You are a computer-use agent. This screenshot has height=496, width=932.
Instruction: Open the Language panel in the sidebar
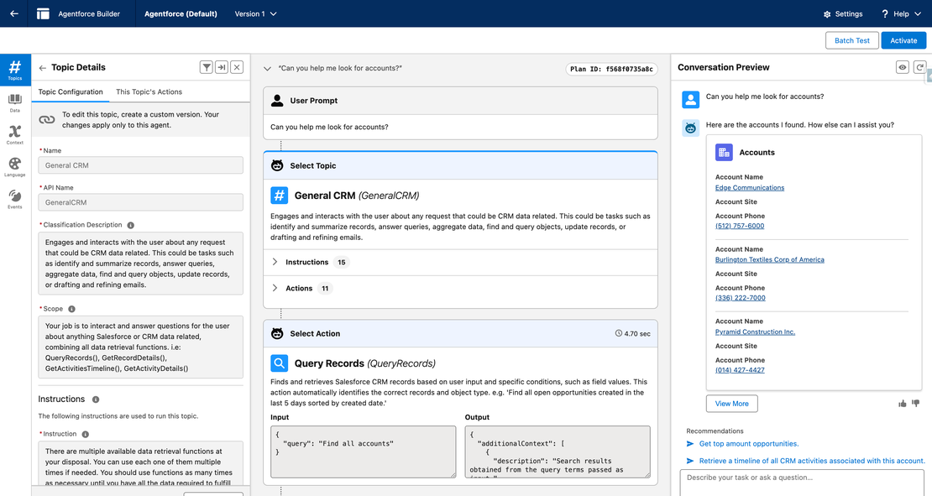[x=15, y=165]
